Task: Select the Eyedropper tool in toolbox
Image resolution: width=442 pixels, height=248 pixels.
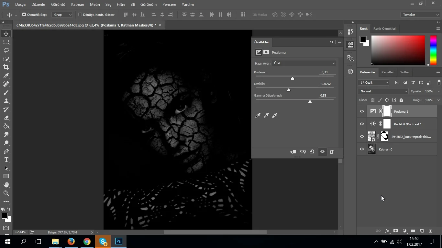Action: 6,76
